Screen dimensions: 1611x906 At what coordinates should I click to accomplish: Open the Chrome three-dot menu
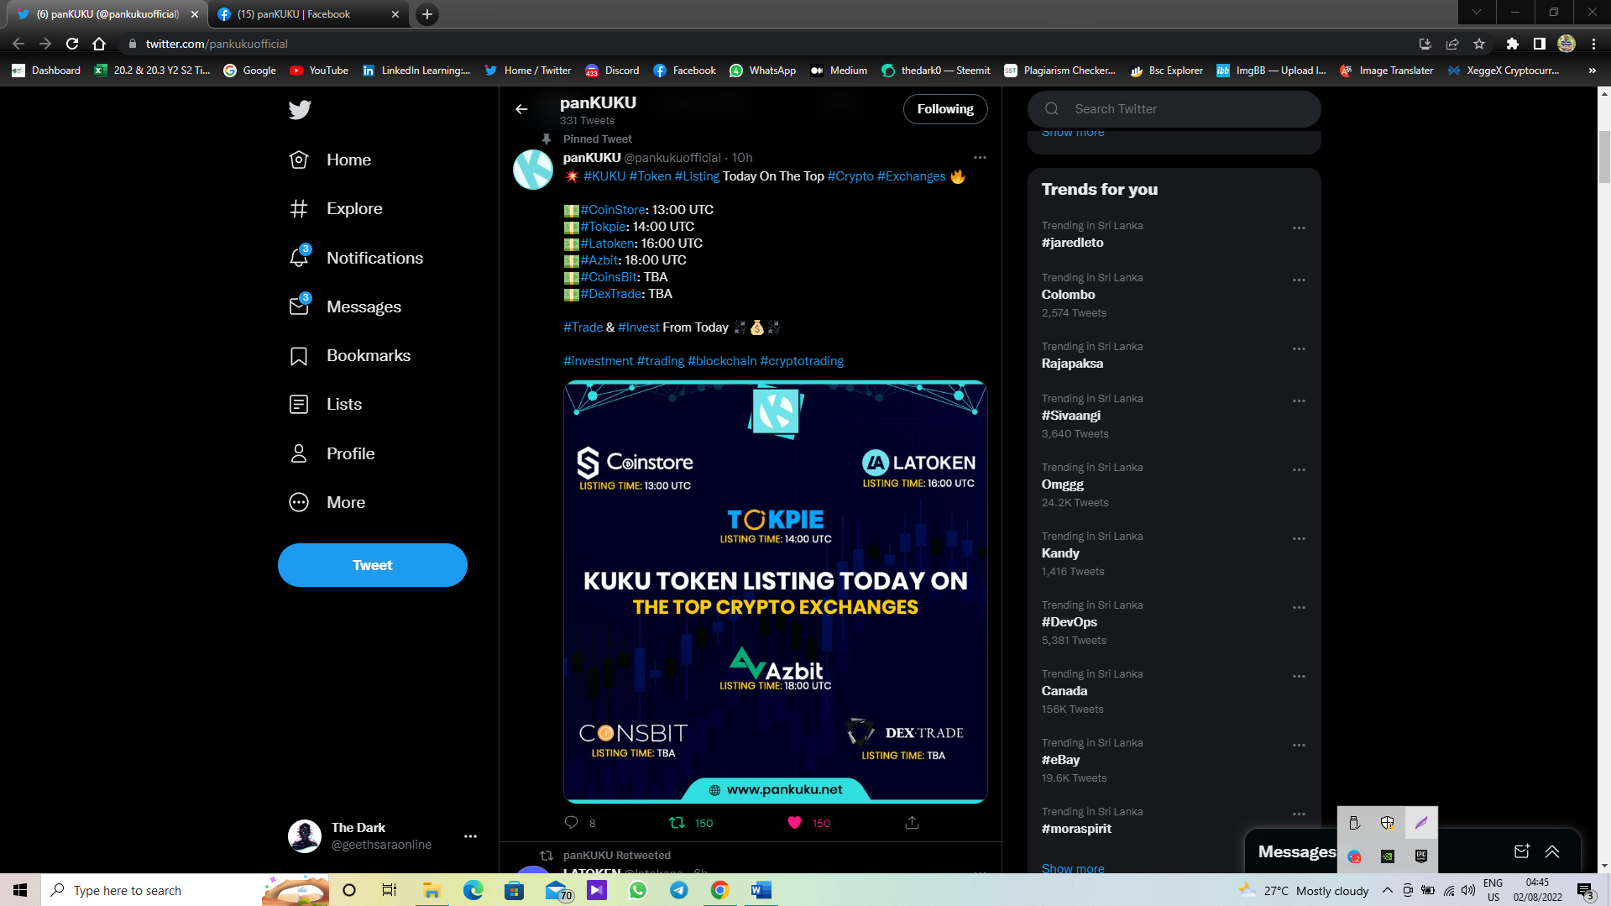[x=1593, y=44]
